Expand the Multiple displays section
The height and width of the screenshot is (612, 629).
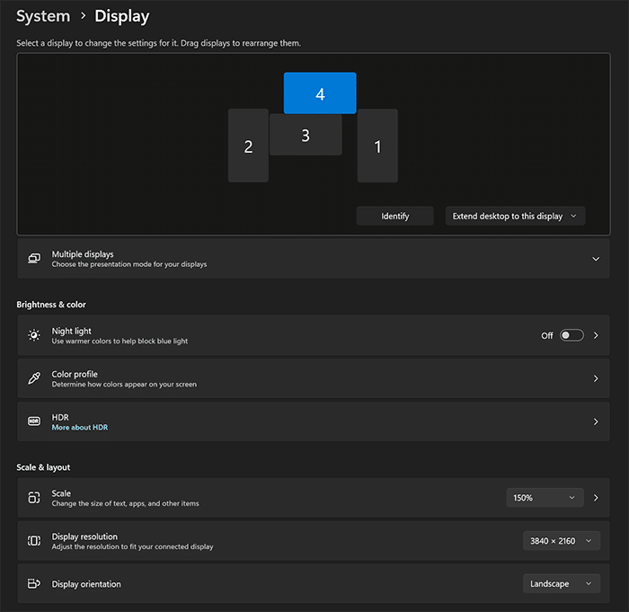pos(595,259)
